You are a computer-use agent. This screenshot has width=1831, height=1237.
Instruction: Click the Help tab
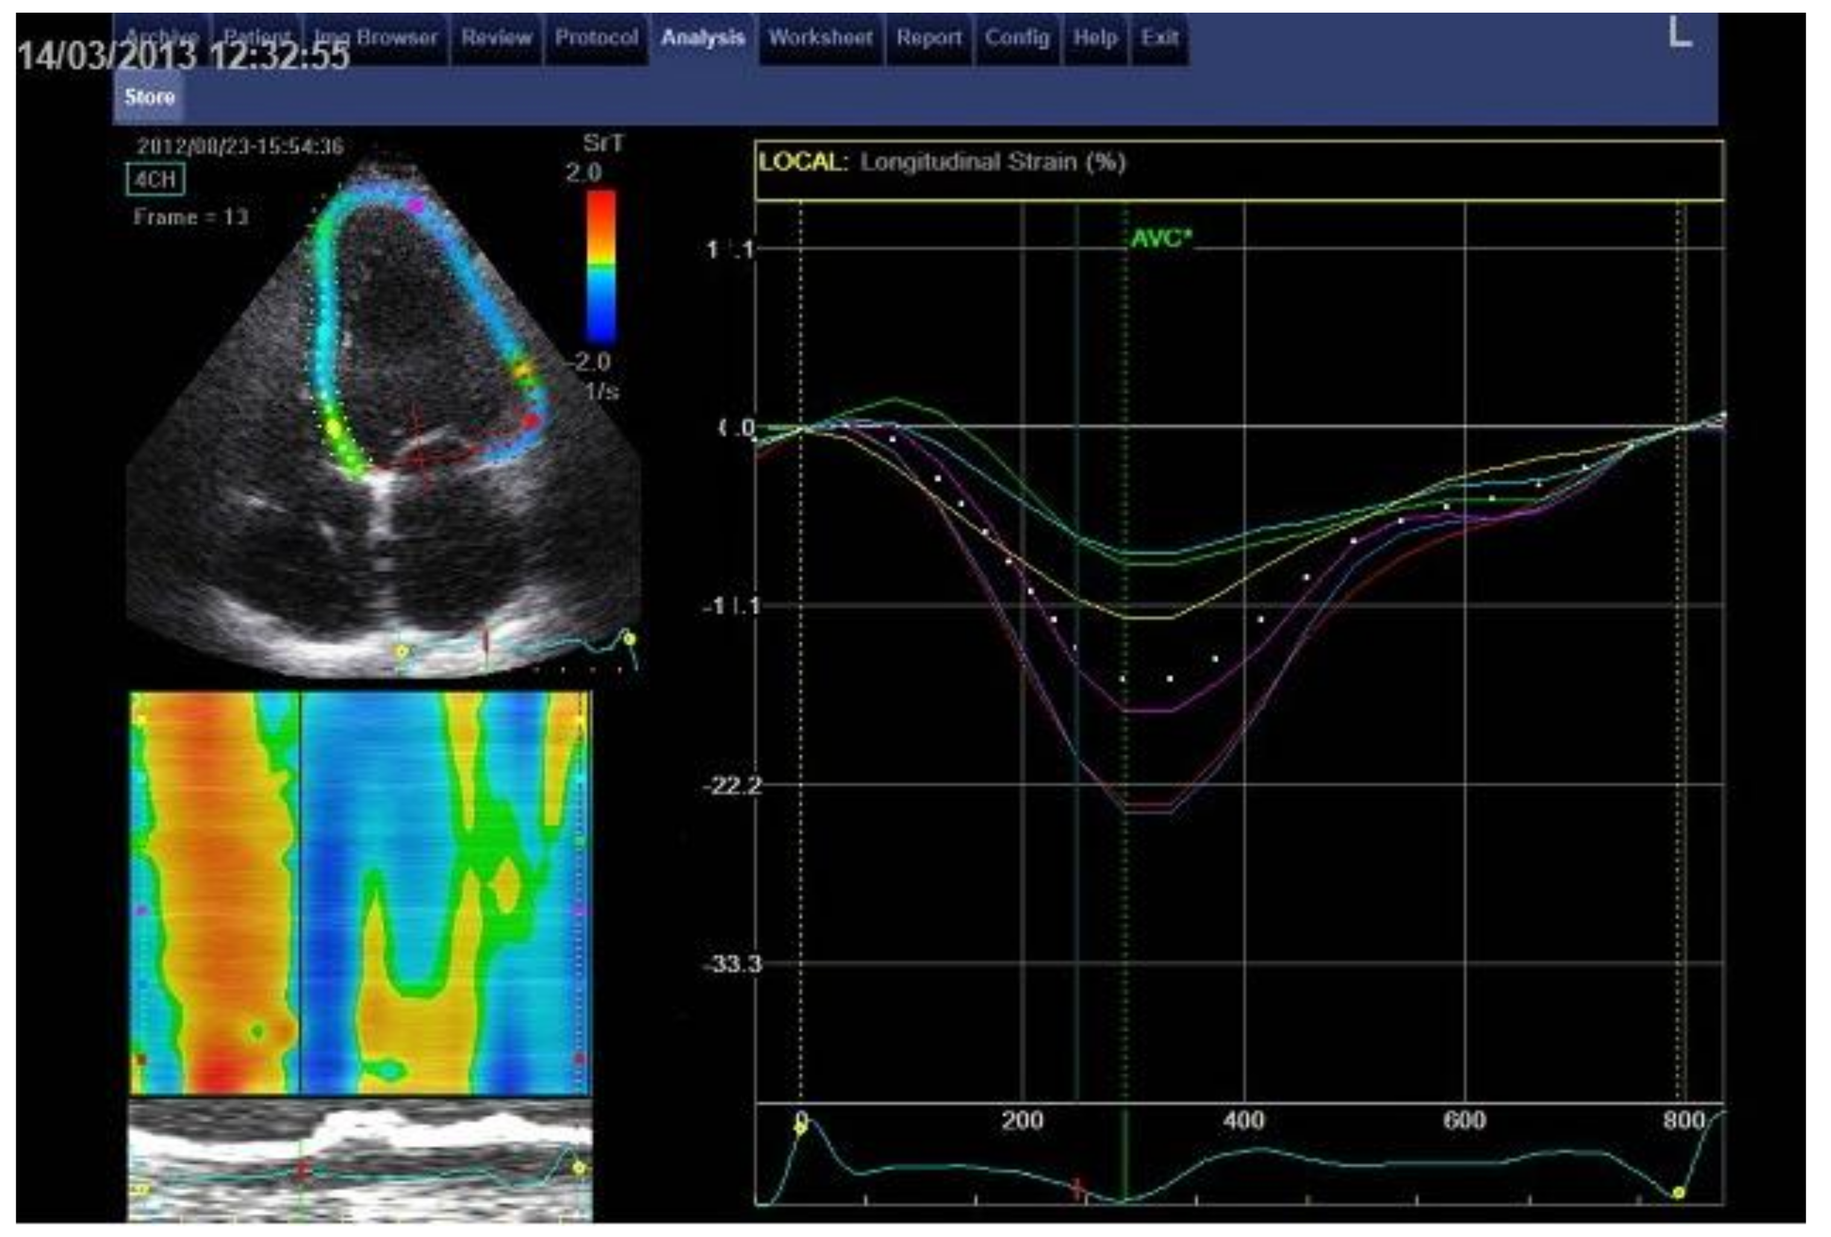[x=1095, y=38]
